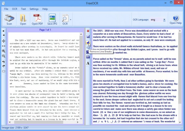Screen dimensions: 185x131
Task: Click the Scan toolbar button
Action: coord(9,20)
